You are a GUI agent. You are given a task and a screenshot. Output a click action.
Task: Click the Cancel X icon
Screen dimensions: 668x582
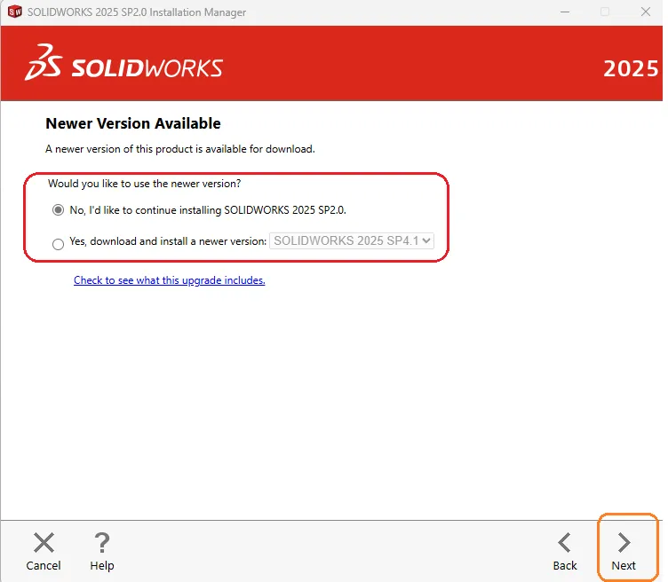click(44, 543)
